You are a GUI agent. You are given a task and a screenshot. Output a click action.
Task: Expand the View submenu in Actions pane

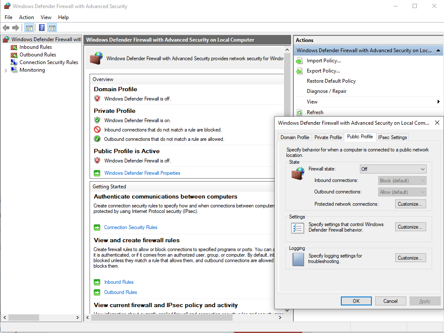(x=438, y=102)
